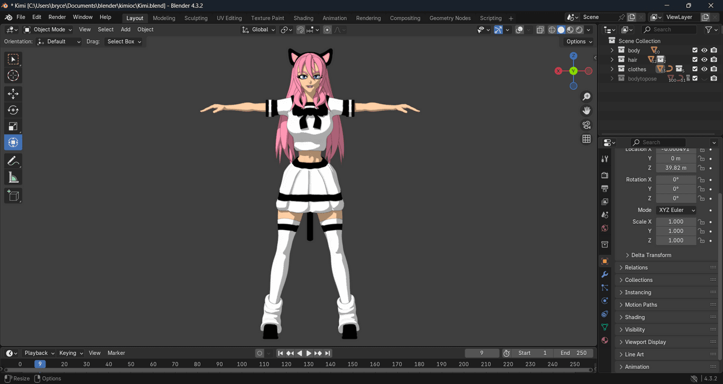Click the Options button in viewport header

click(x=578, y=42)
